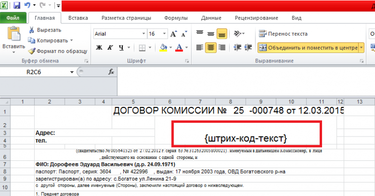Viewport: 375px width, 196px height.
Task: Click cell with Адрес: label
Action: pos(95,133)
